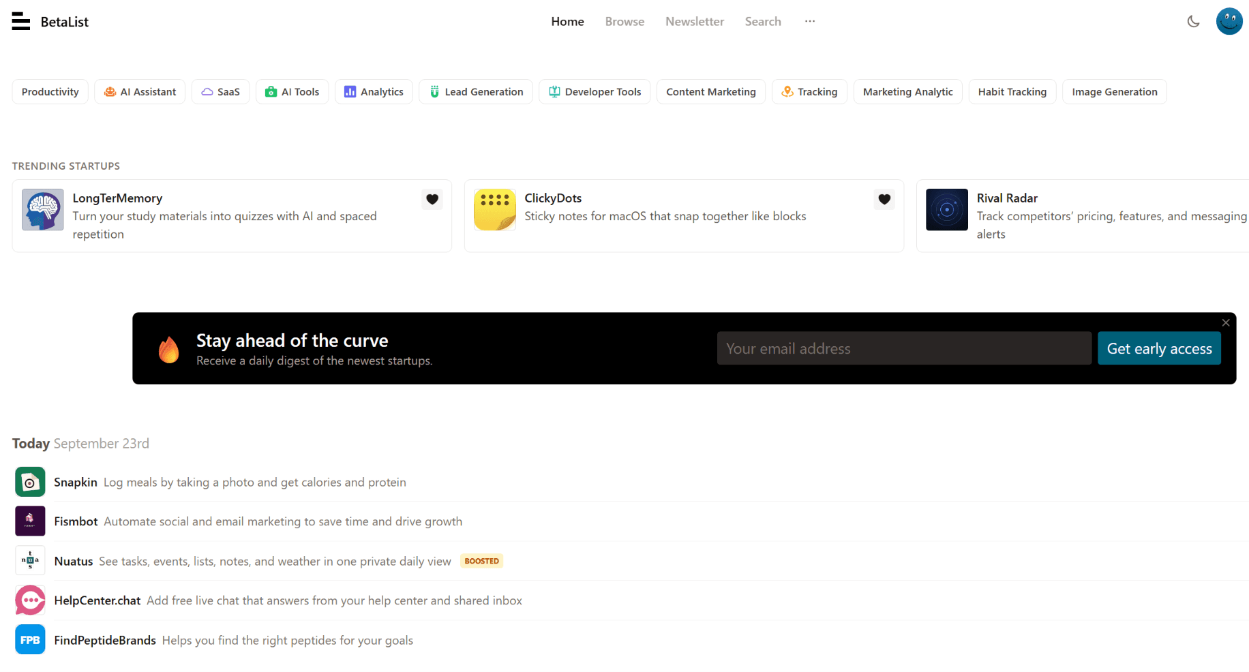
Task: Toggle dark mode moon icon
Action: 1193,21
